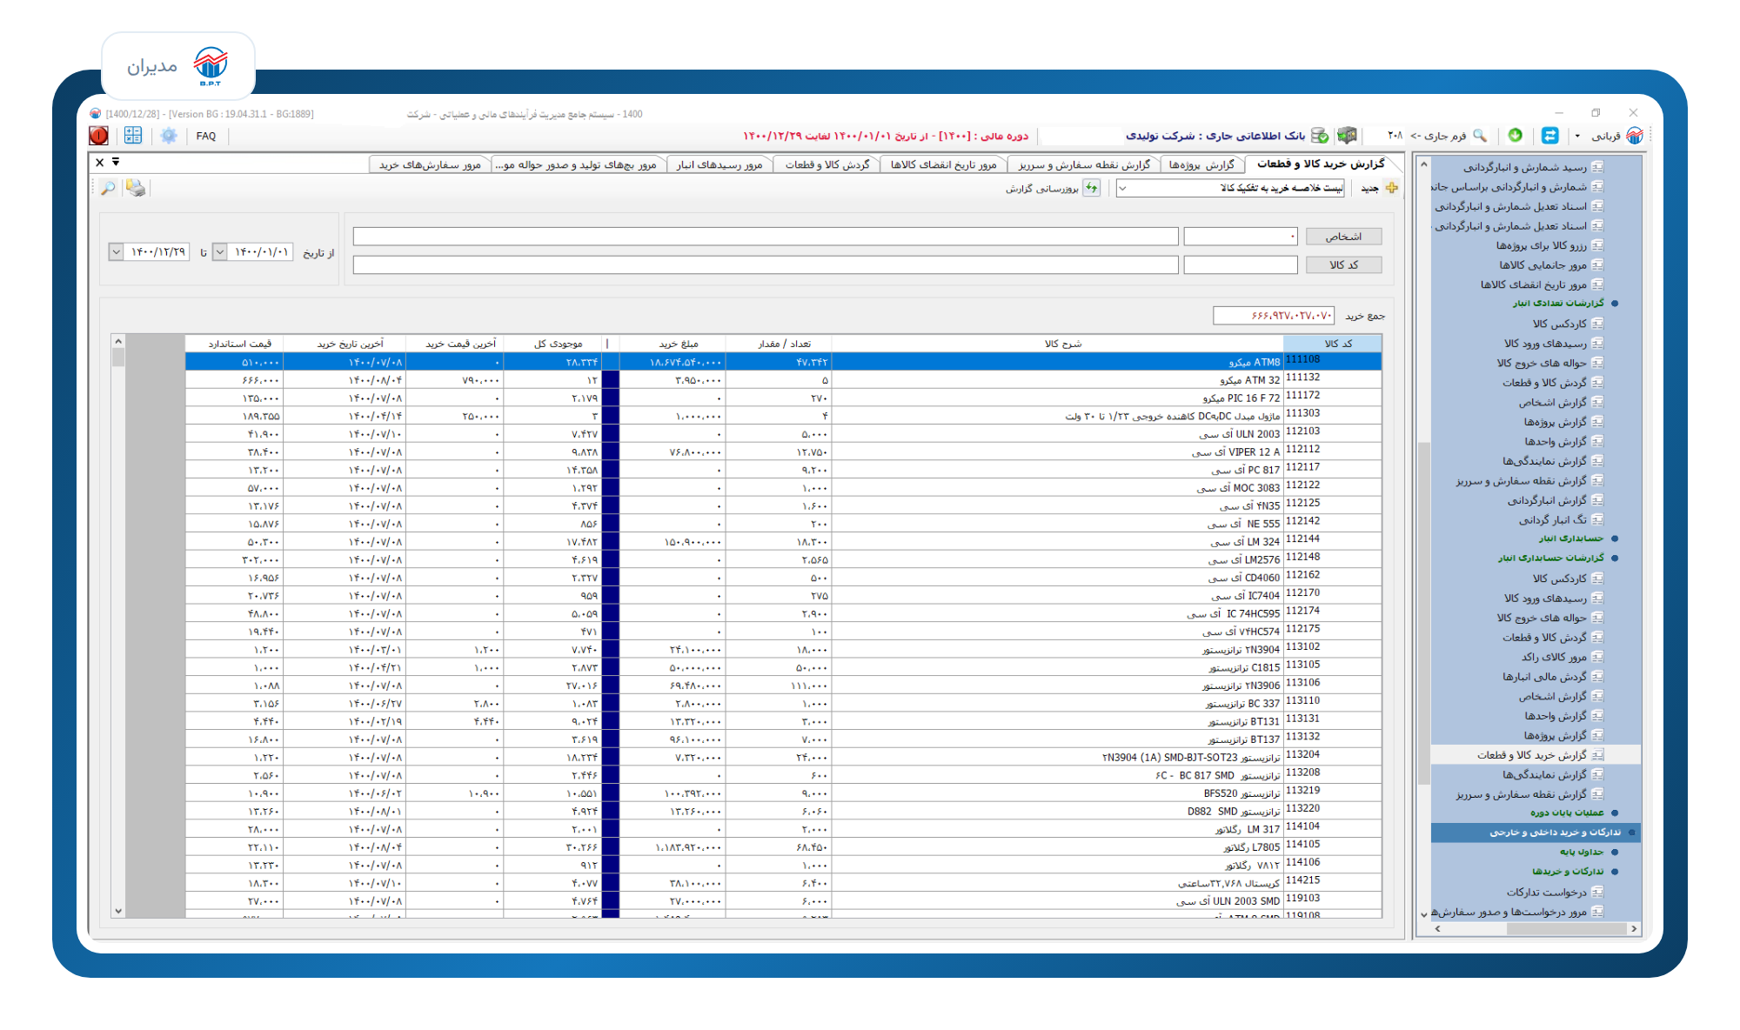This screenshot has height=1030, width=1740.
Task: Open the end date ۱۴۰۰/۱۲/۲۹ dropdown arrow
Action: [x=116, y=252]
